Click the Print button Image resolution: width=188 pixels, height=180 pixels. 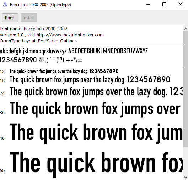coord(10,18)
